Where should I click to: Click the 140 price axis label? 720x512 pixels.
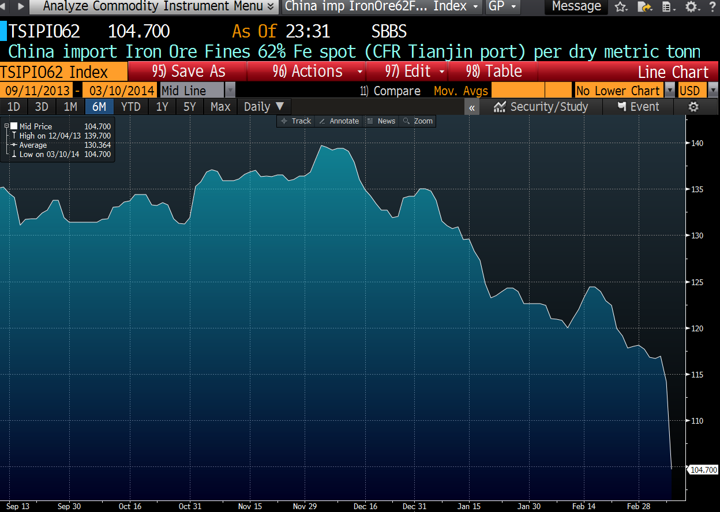click(x=697, y=143)
